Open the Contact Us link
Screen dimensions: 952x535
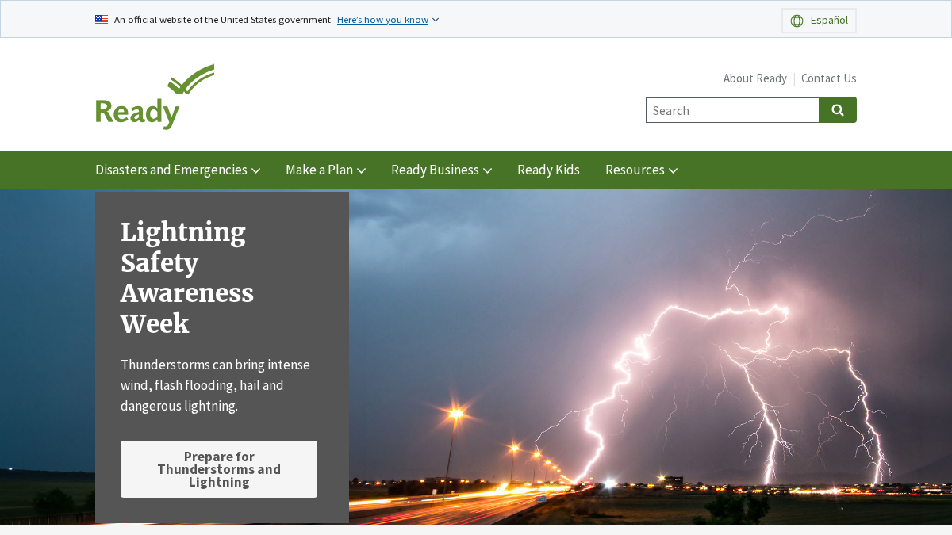pyautogui.click(x=828, y=78)
